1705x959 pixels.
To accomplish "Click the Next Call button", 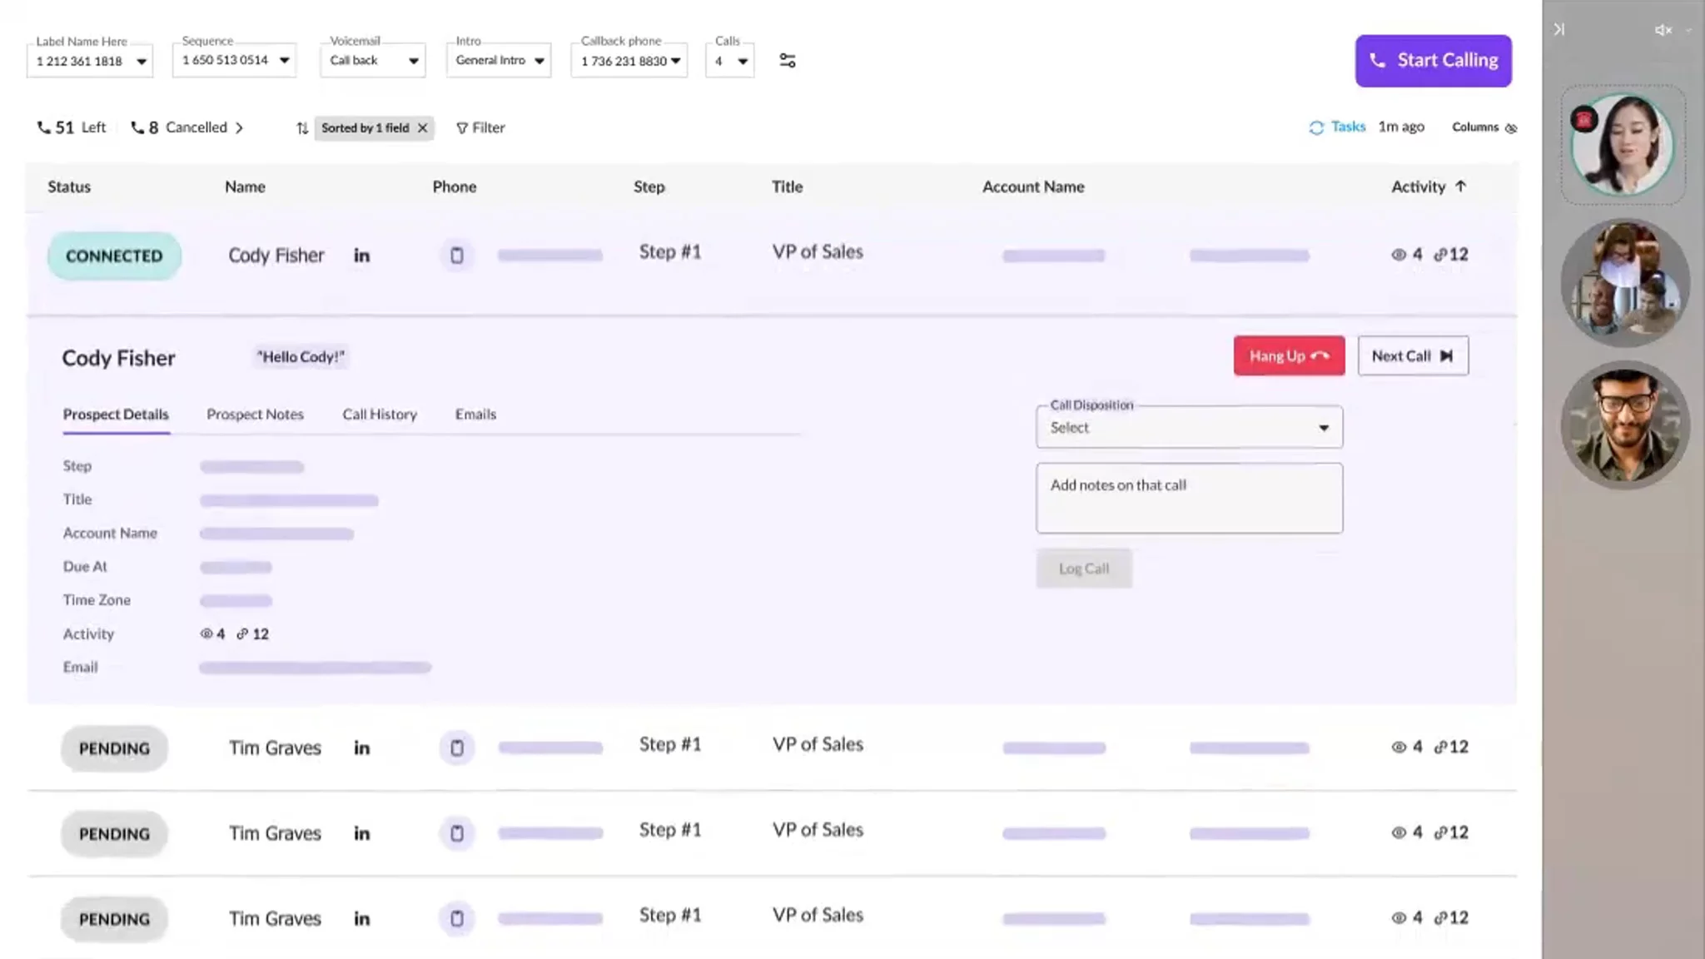I will point(1412,356).
